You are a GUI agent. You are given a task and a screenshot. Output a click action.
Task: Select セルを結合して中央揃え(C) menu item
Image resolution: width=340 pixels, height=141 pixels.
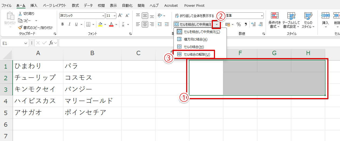[x=200, y=32]
